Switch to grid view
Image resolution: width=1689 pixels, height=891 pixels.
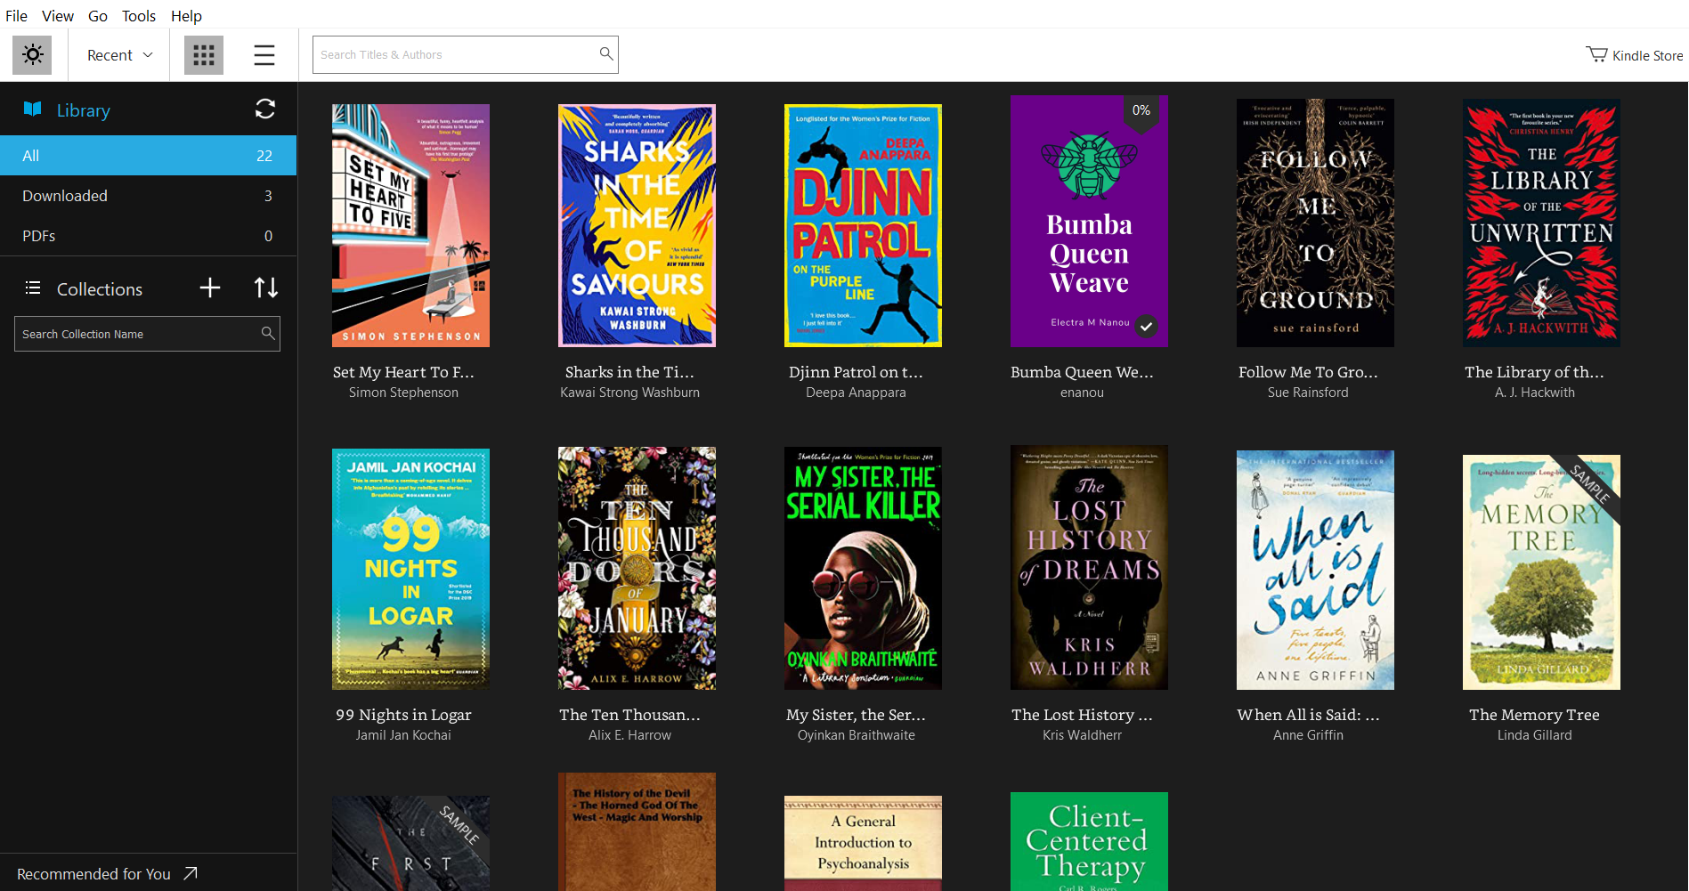click(204, 55)
